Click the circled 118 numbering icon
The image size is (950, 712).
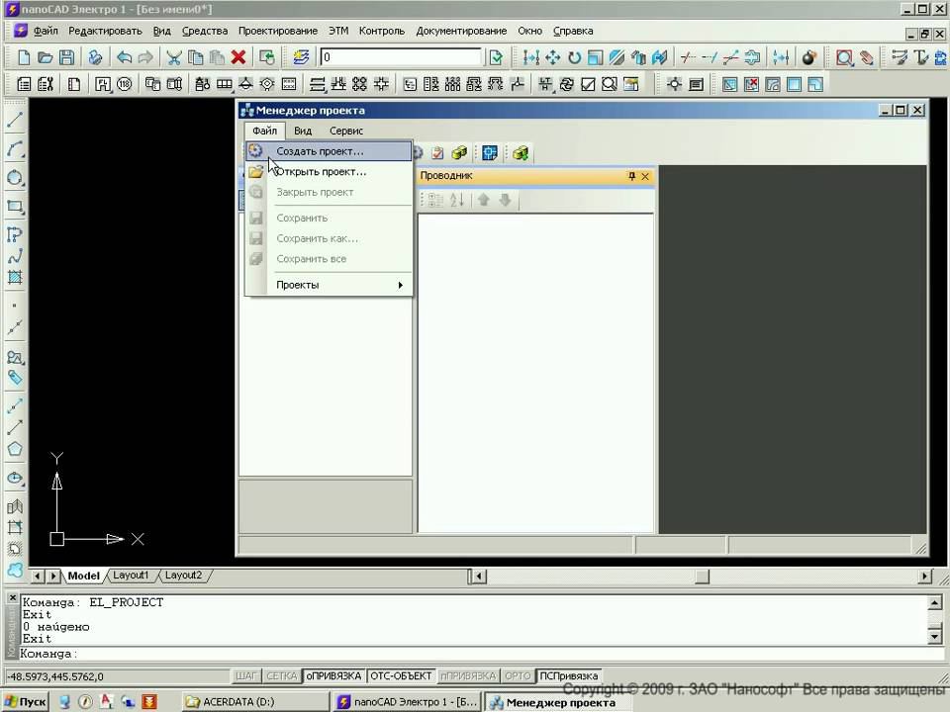pyautogui.click(x=125, y=84)
